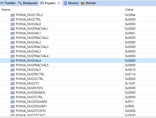Image resolution: width=156 pixels, height=118 pixels.
Task: Select the PWMA_SM2DISMAP0 register
Action: 31,102
